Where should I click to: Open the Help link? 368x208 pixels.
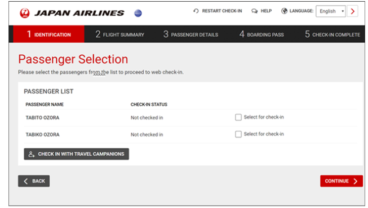[261, 11]
